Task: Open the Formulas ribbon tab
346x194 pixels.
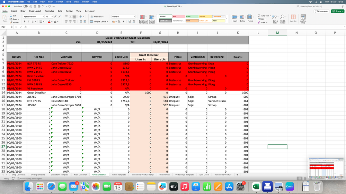Action: pos(49,11)
